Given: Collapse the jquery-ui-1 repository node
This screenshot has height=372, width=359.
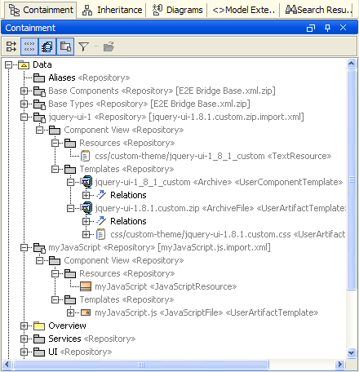Looking at the screenshot, I should (x=24, y=117).
